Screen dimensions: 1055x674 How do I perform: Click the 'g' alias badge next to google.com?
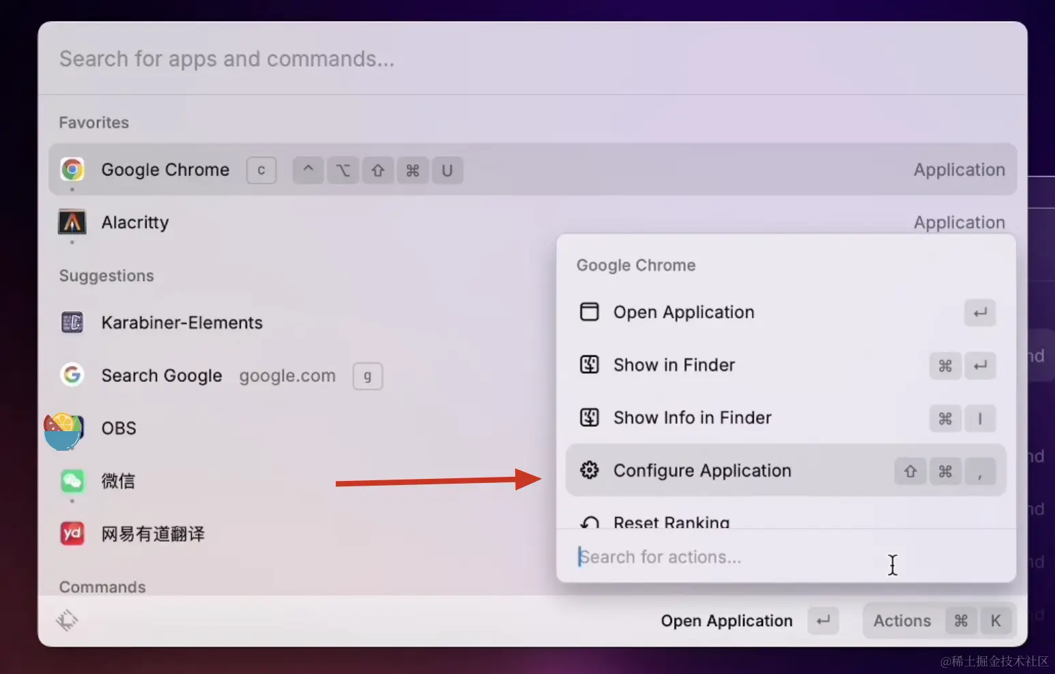pyautogui.click(x=368, y=376)
